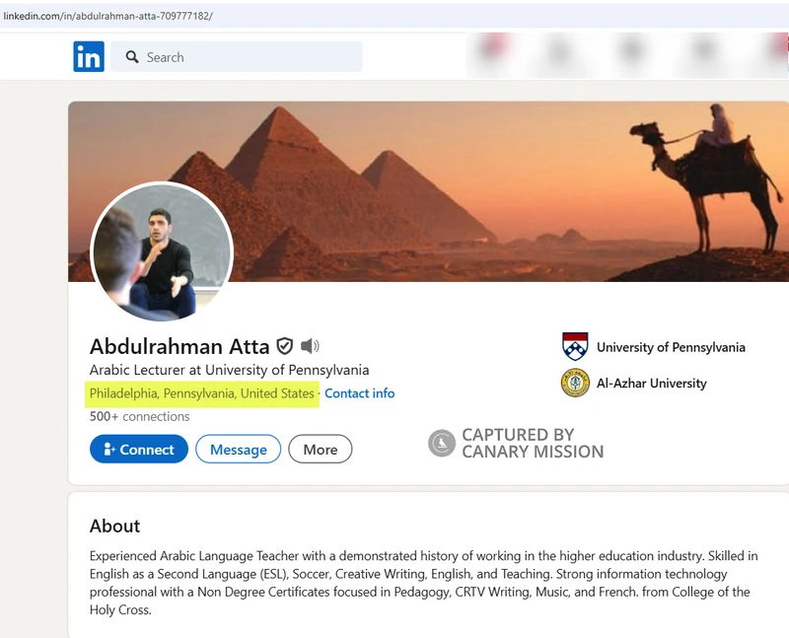Image resolution: width=789 pixels, height=638 pixels.
Task: Focus the LinkedIn Search field
Action: pos(237,56)
